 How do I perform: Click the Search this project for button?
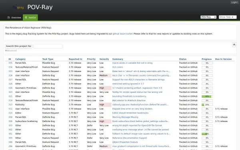tap(19, 46)
